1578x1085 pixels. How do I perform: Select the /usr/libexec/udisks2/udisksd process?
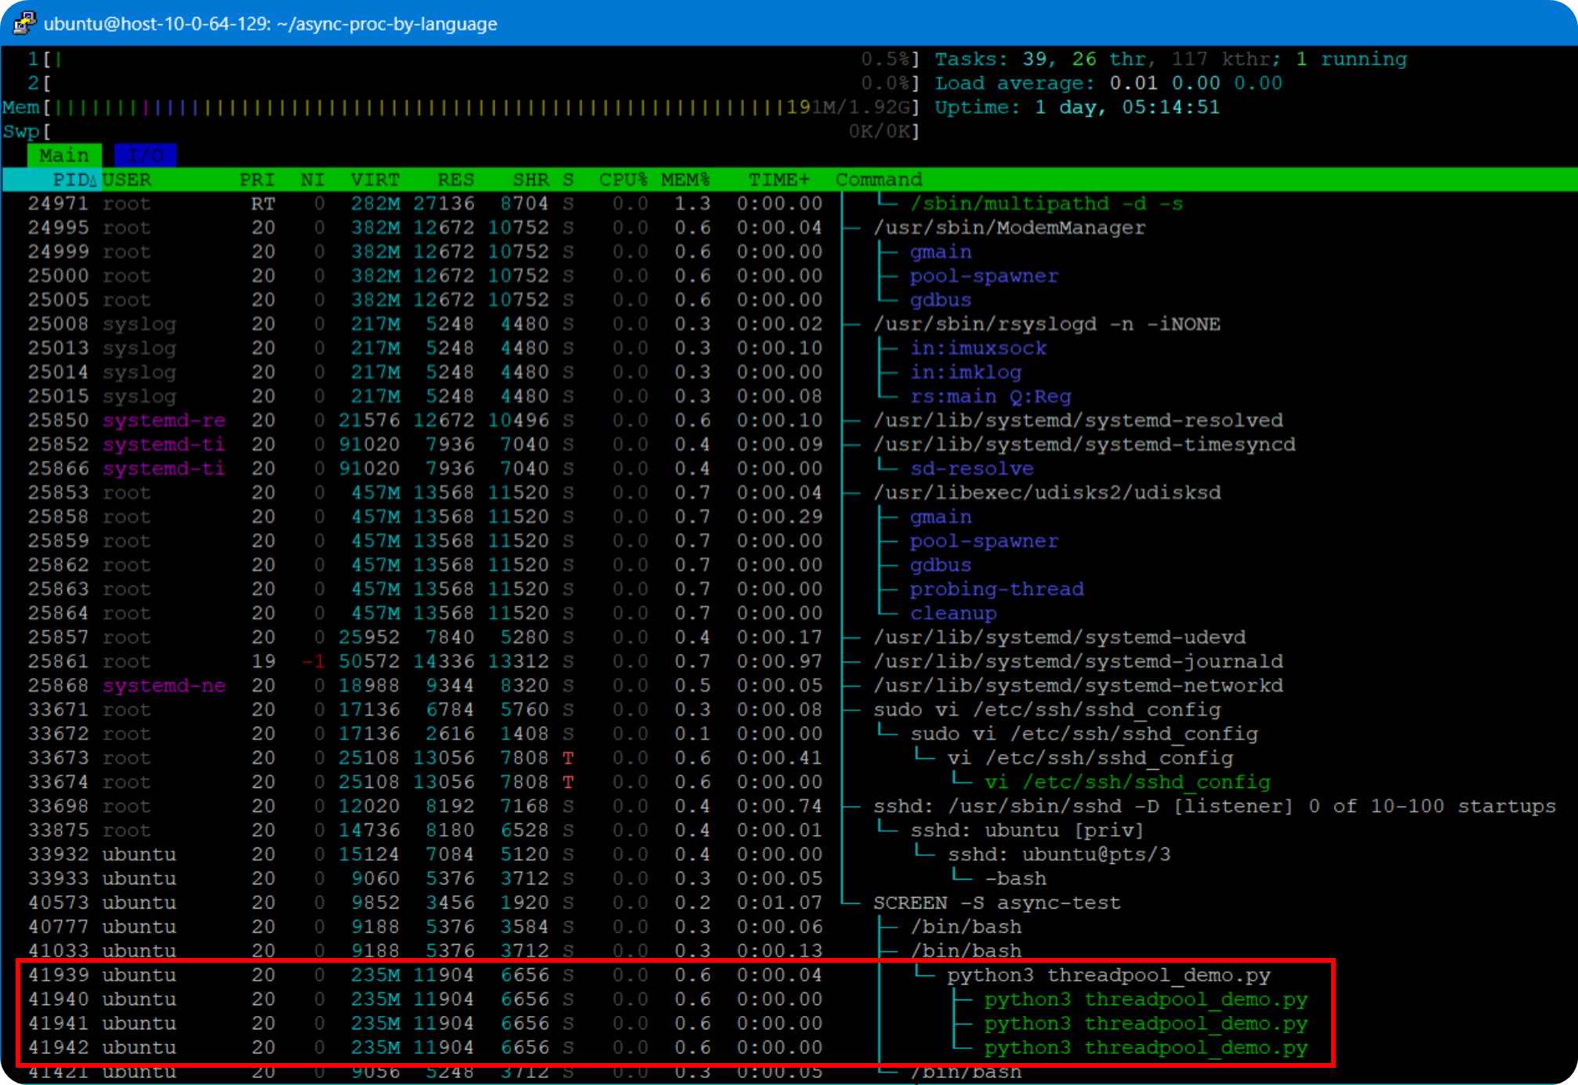[x=1047, y=492]
